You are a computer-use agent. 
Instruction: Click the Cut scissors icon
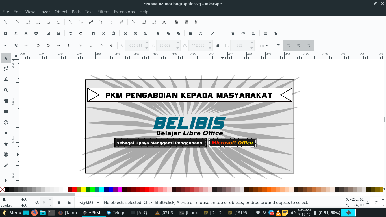coord(103,33)
